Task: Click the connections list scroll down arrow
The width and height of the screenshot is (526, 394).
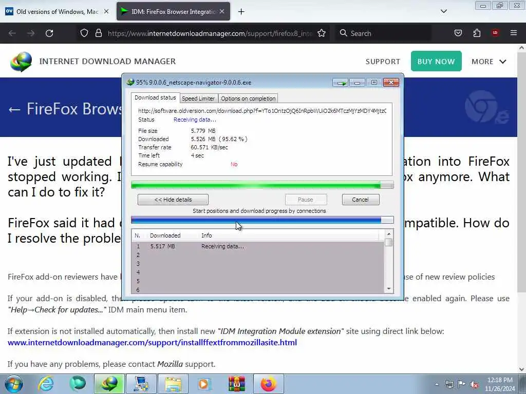Action: 389,289
